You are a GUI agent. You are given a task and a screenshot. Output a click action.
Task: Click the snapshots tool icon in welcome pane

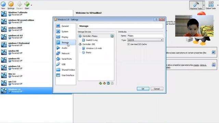coord(214,65)
